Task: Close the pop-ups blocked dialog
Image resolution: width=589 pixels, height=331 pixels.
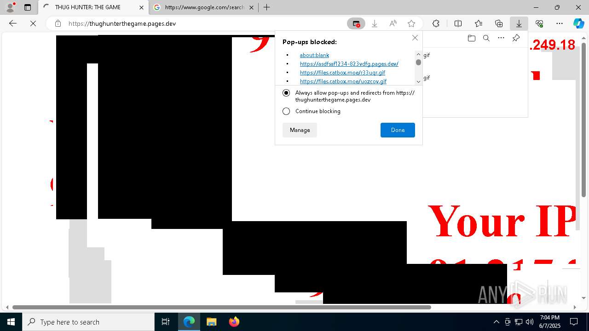Action: [x=415, y=38]
